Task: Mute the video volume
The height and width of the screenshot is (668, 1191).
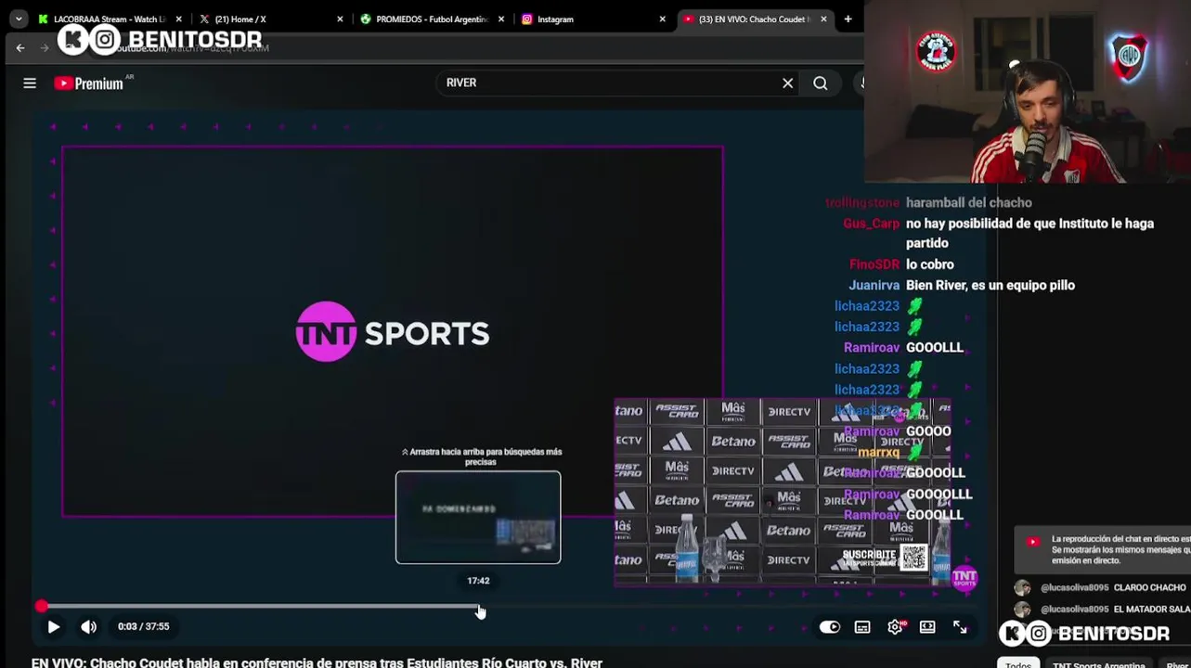Action: [x=88, y=627]
